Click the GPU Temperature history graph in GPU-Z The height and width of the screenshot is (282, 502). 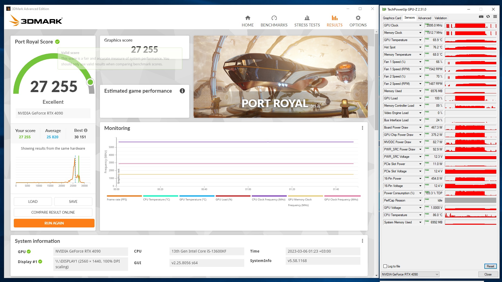[x=471, y=40]
